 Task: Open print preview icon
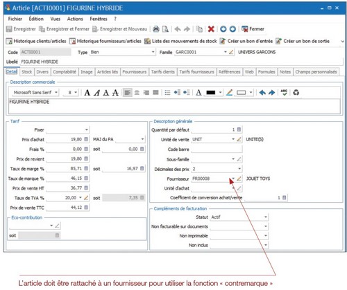tap(165, 29)
